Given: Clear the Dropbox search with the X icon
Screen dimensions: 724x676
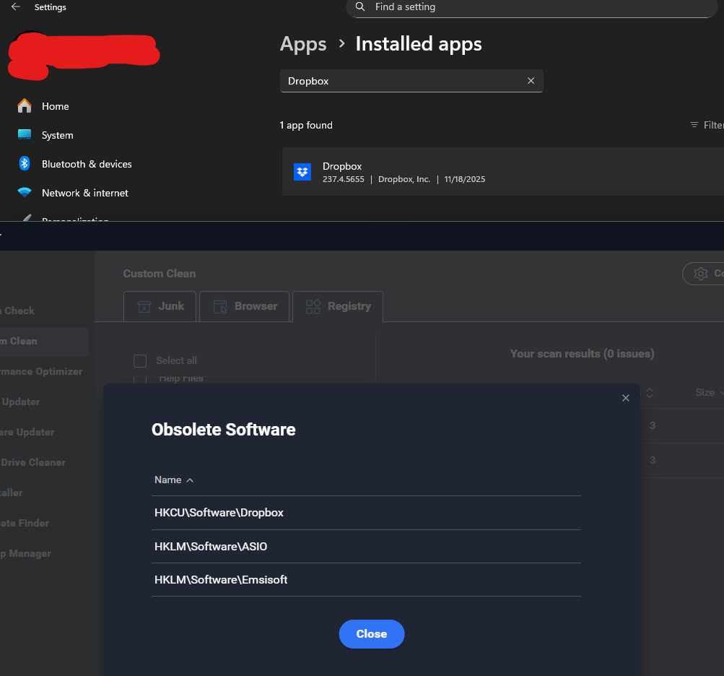Looking at the screenshot, I should click(531, 81).
